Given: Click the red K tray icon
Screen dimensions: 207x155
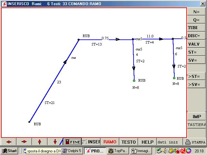Looking at the screenshot, I should pos(183,151).
